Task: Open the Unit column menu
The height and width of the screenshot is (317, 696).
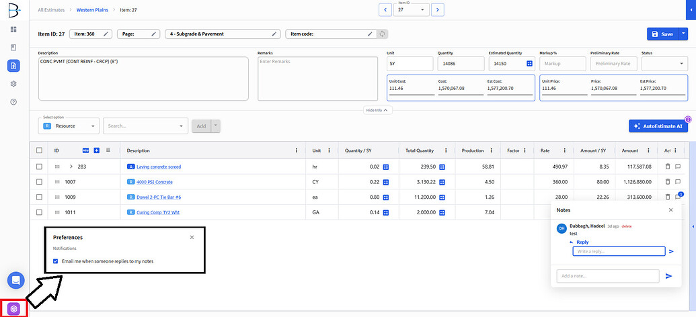Action: tap(329, 150)
